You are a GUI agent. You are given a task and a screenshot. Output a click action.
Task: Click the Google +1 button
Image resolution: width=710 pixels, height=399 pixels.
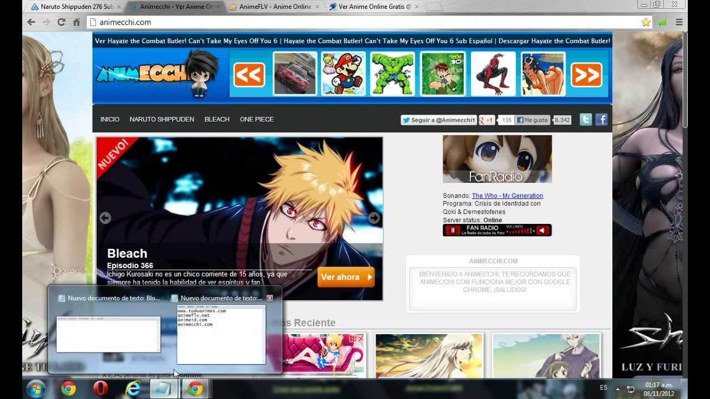point(487,120)
